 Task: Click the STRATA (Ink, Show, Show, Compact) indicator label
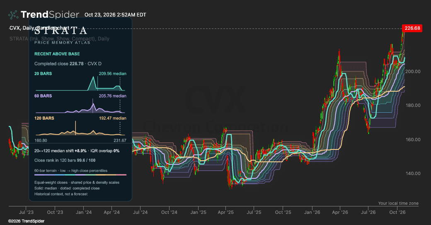[x=59, y=38]
